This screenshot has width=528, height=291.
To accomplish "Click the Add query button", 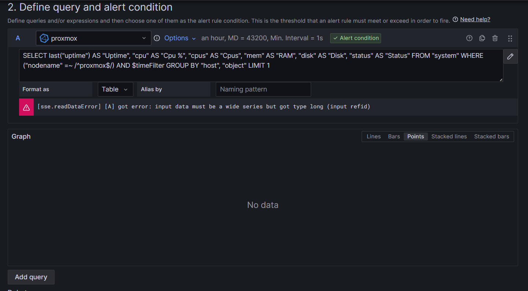I will tap(31, 277).
